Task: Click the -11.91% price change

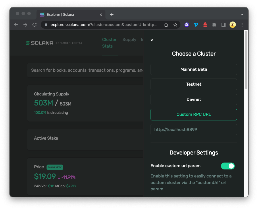Action: tap(67, 177)
